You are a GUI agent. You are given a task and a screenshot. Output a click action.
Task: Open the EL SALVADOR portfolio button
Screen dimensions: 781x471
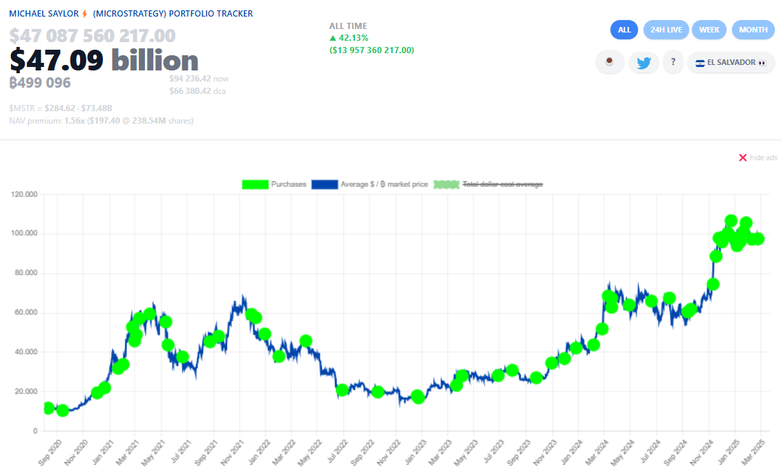click(731, 62)
